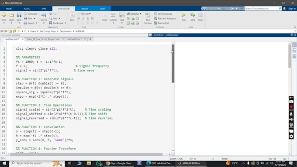Run the live script

(x=183, y=17)
